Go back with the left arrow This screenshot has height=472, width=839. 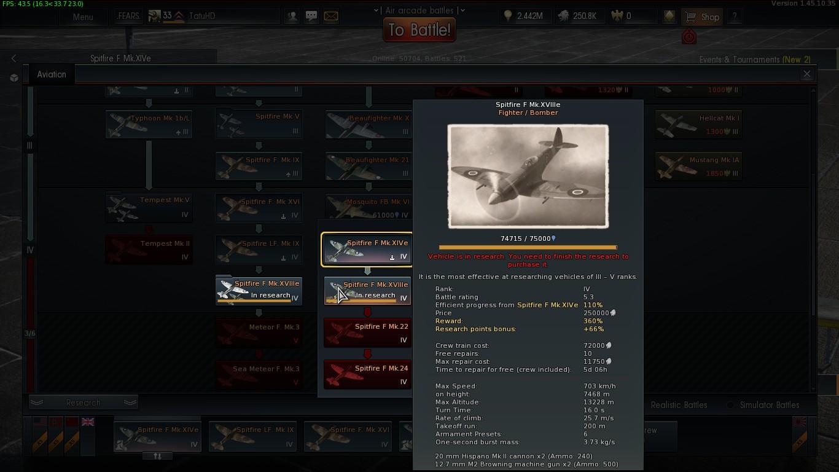14,58
